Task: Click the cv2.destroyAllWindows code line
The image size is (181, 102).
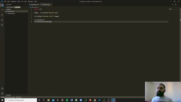Action: click(x=43, y=22)
